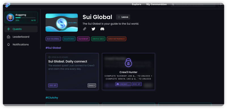The height and width of the screenshot is (109, 227).
Task: Click the Sui Global banner image
Action: [x=62, y=23]
